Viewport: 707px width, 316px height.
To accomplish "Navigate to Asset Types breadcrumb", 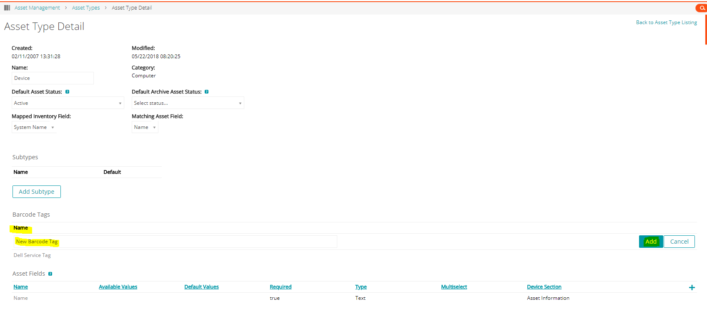I will 86,8.
